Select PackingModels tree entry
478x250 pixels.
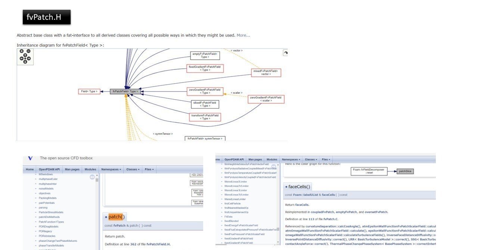pyautogui.click(x=47, y=198)
